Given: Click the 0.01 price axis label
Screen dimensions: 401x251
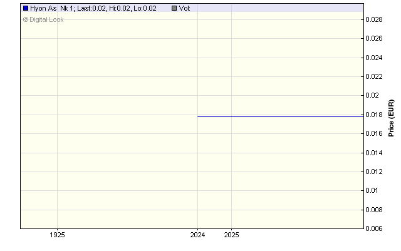Looking at the screenshot, I should click(372, 191).
